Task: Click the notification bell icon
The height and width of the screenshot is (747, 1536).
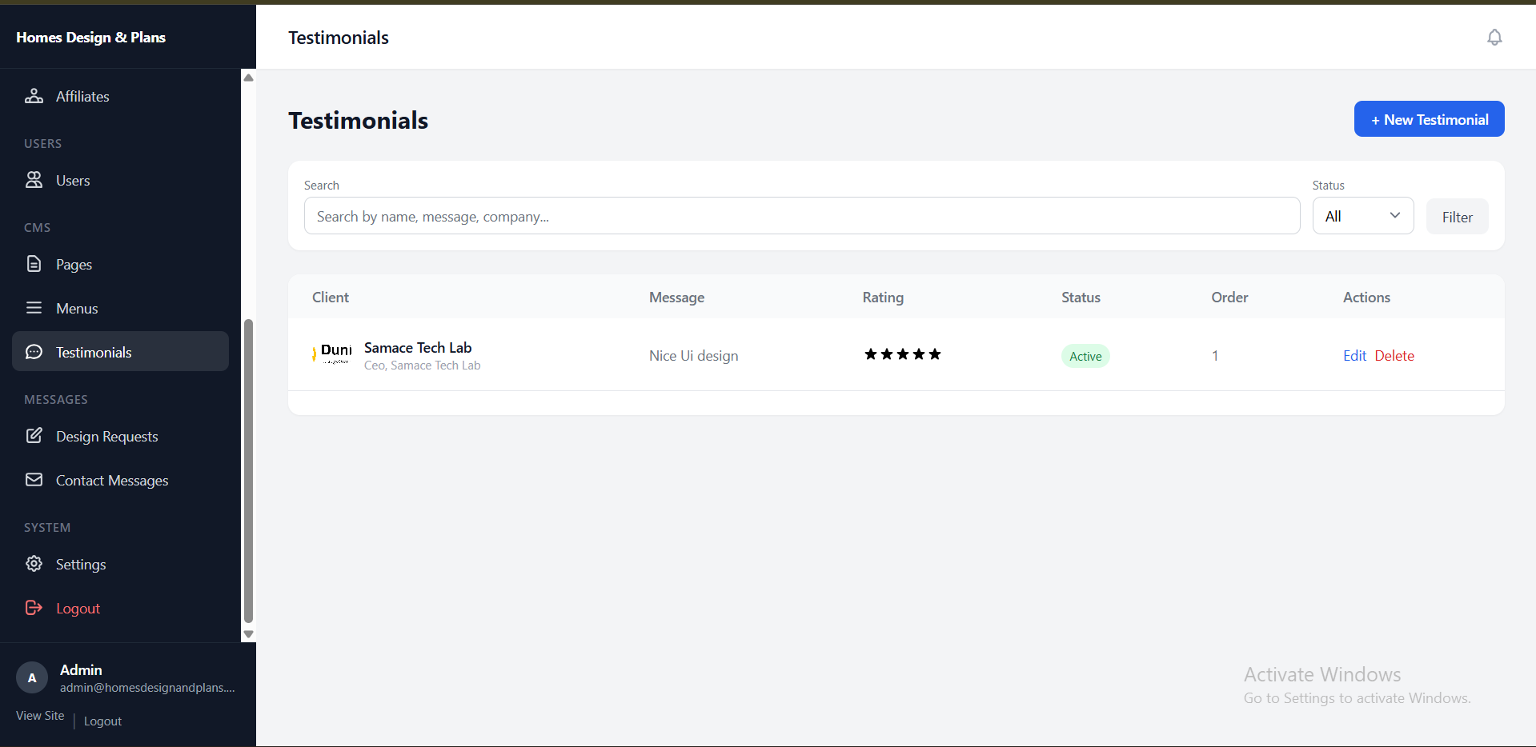Action: pos(1494,37)
